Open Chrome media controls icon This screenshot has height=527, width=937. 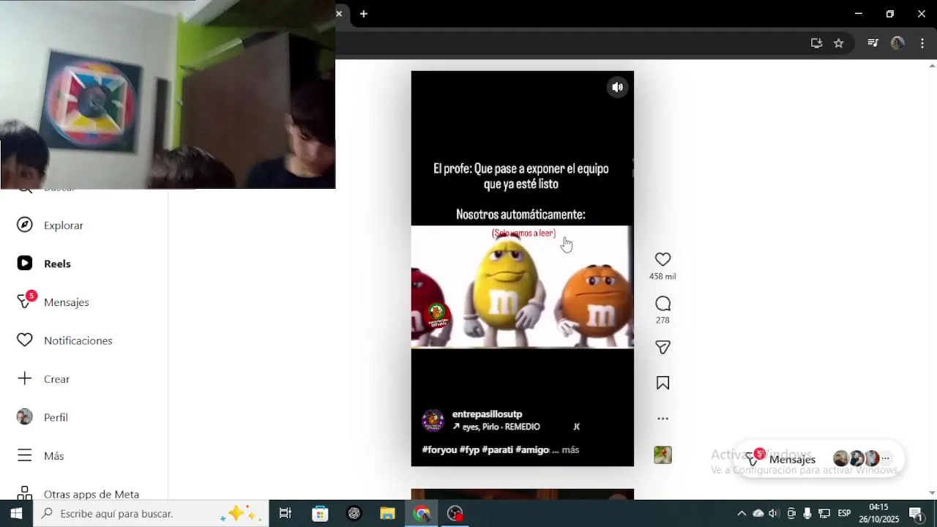(873, 43)
